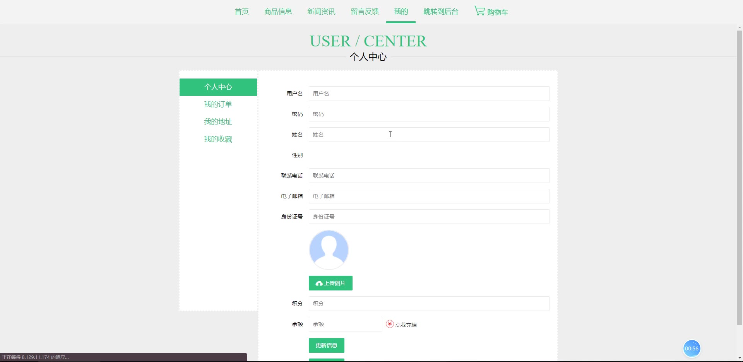743x362 pixels.
Task: Click the page vertical scrollbar thumb
Action: [740, 178]
